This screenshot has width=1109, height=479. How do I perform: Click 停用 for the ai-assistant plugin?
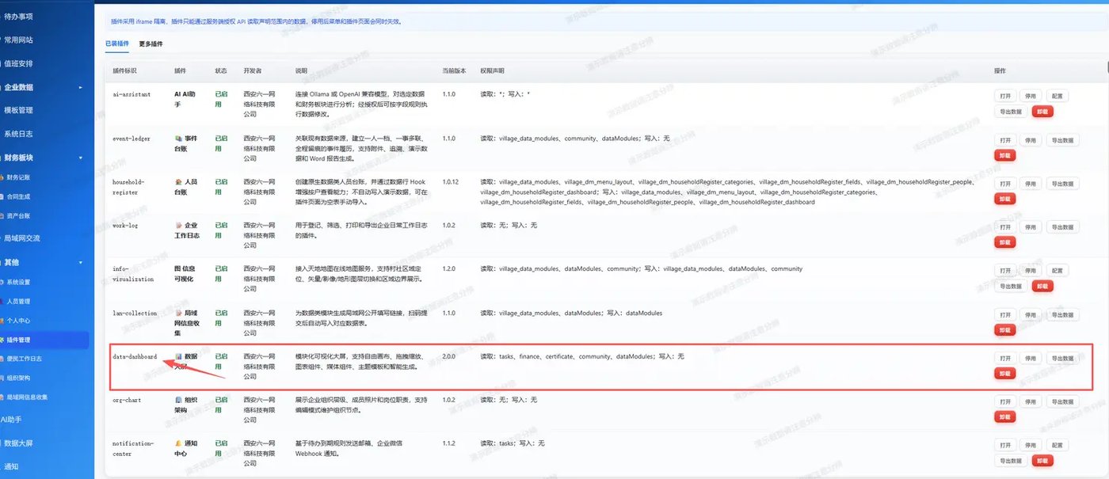pos(1031,97)
